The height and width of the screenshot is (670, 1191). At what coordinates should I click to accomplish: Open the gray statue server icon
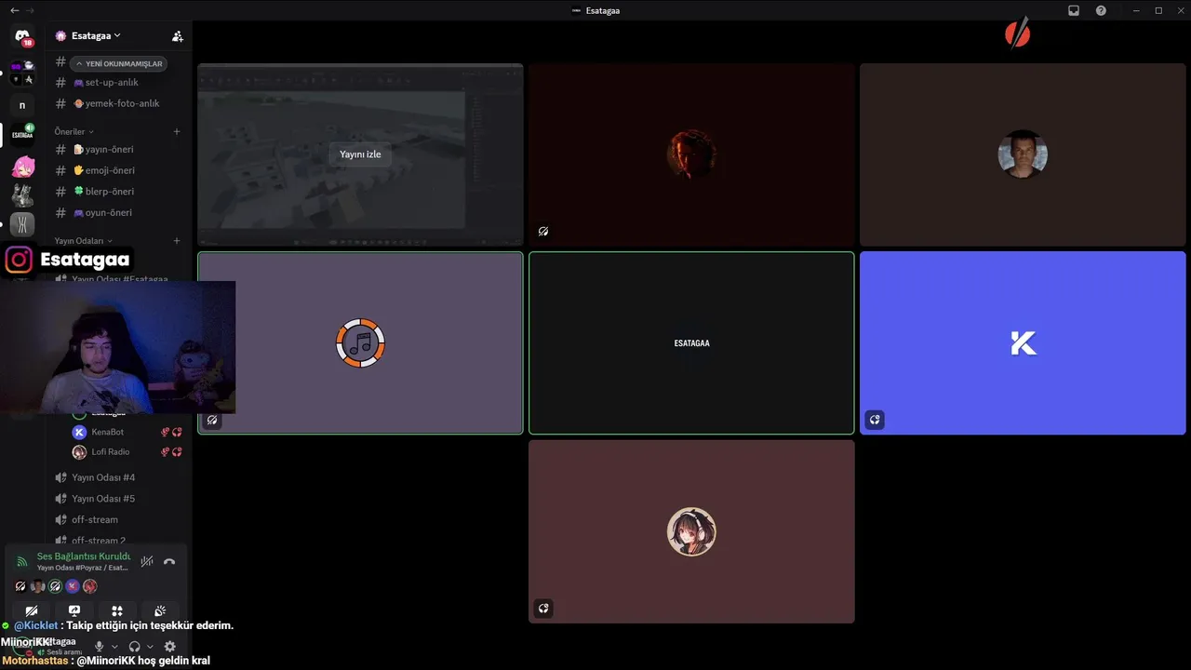[22, 195]
